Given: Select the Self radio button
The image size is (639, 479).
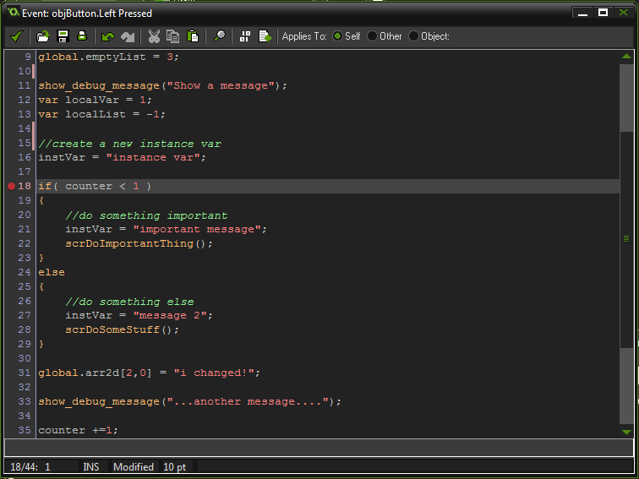Looking at the screenshot, I should 337,36.
